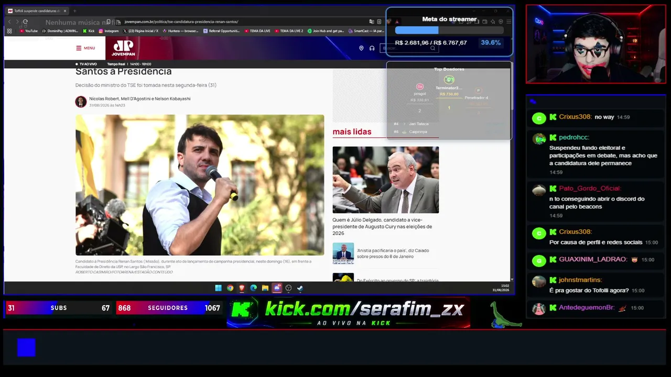Click the search magnifier icon

[x=432, y=48]
